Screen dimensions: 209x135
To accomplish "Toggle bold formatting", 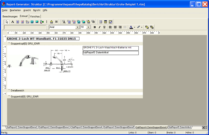I will [95, 27].
